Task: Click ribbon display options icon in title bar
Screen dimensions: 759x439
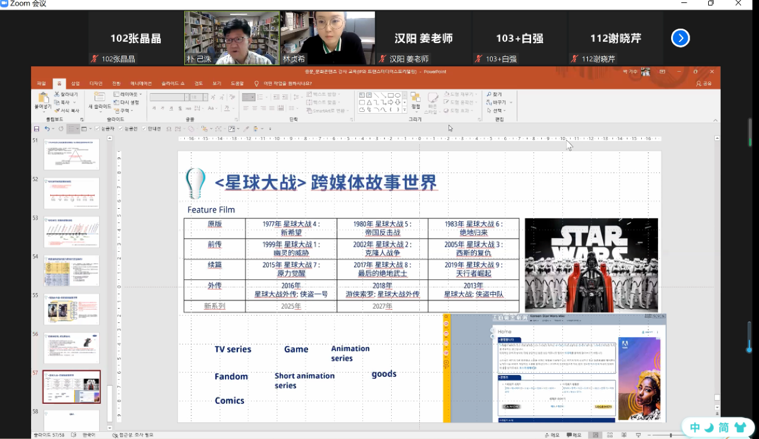Action: tap(662, 72)
